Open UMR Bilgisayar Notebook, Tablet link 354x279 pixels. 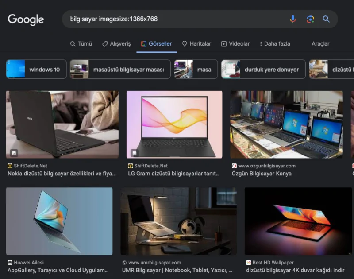tap(177, 270)
